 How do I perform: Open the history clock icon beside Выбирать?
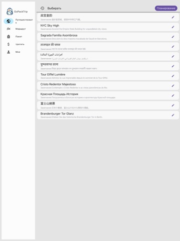pos(42,8)
